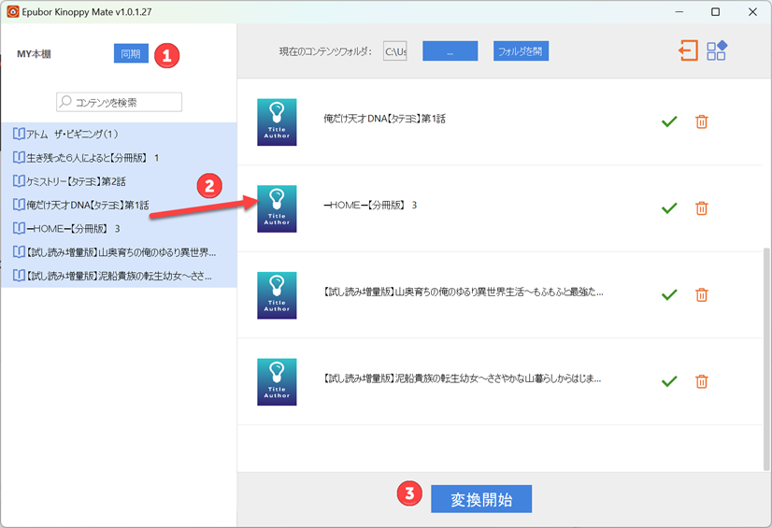Viewport: 772px width, 528px height.
Task: Delete 山奥育ち book with its trash icon
Action: tap(702, 294)
